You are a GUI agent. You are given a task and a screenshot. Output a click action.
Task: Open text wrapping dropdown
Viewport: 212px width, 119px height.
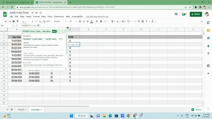pos(124,21)
